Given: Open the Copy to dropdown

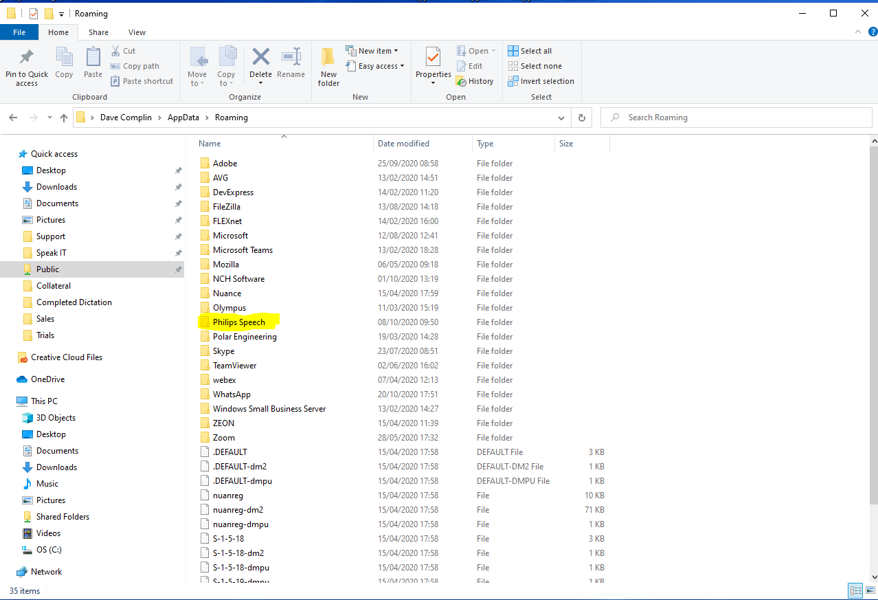Looking at the screenshot, I should coord(226,67).
